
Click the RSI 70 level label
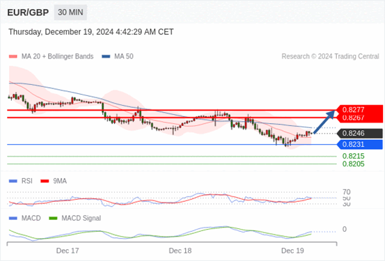pos(347,192)
